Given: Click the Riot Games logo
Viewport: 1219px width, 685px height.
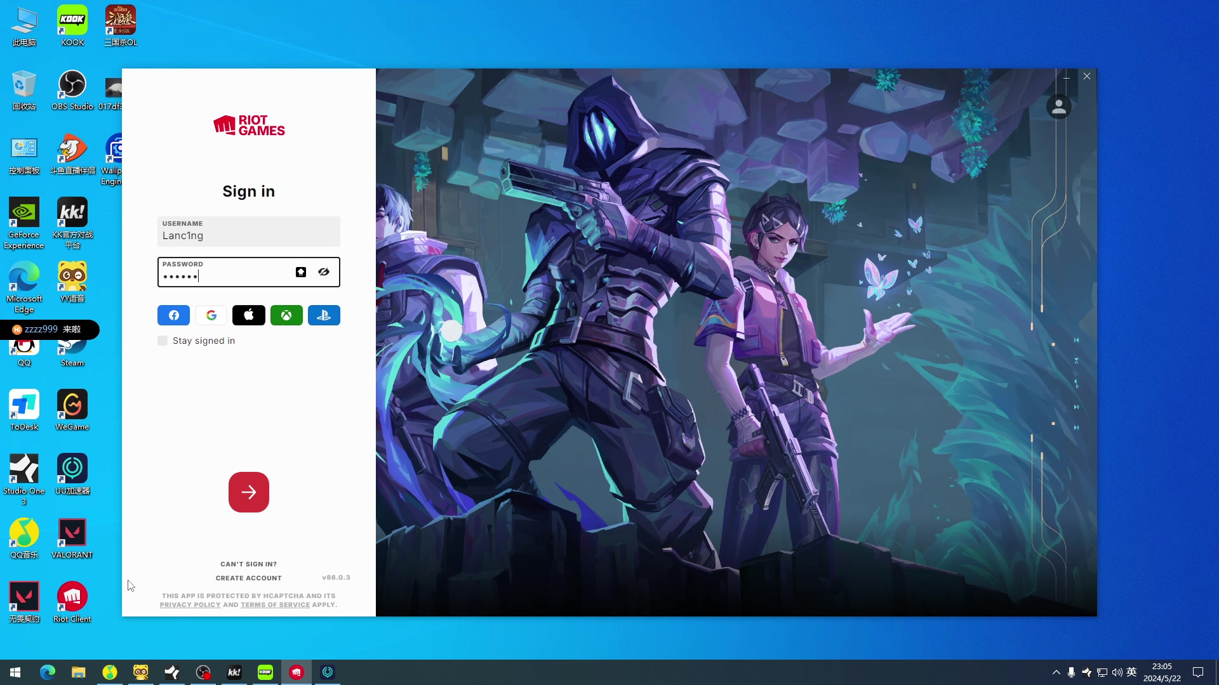Looking at the screenshot, I should (x=249, y=126).
